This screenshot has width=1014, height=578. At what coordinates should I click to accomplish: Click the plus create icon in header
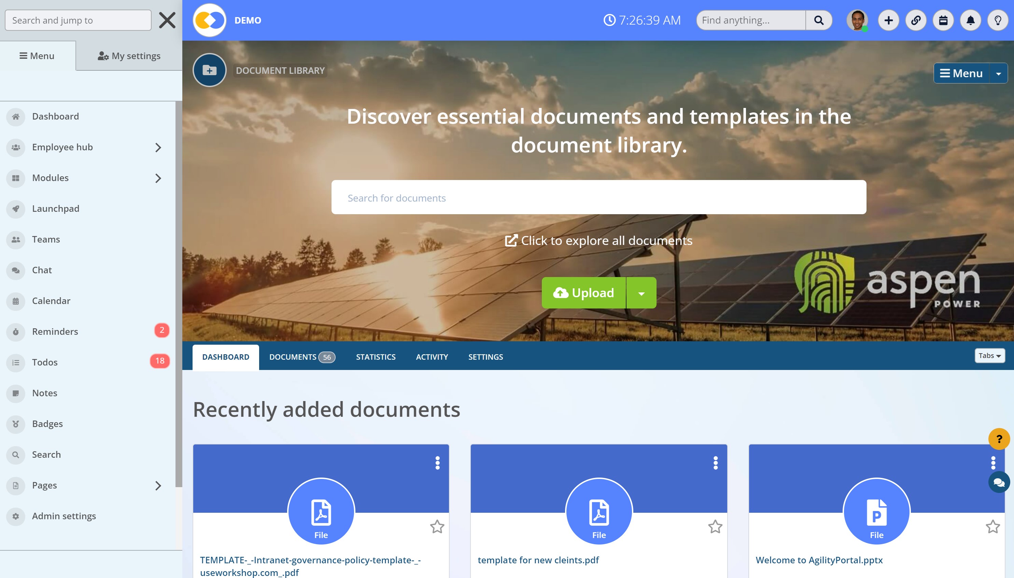(x=888, y=20)
